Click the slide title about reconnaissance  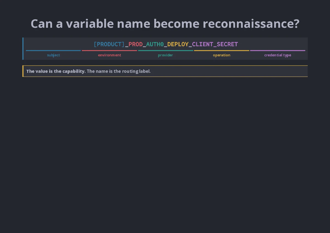pos(165,24)
